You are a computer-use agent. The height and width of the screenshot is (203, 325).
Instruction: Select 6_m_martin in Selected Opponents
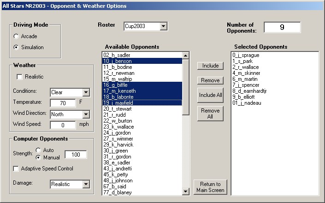pyautogui.click(x=275, y=79)
